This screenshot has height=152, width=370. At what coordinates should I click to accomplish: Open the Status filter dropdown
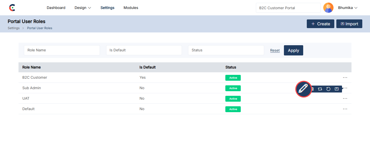coord(226,50)
